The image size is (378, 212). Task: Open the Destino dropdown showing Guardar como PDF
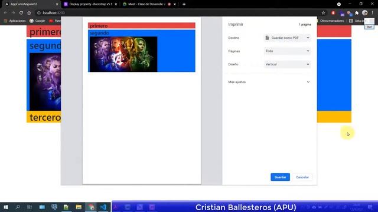click(287, 38)
